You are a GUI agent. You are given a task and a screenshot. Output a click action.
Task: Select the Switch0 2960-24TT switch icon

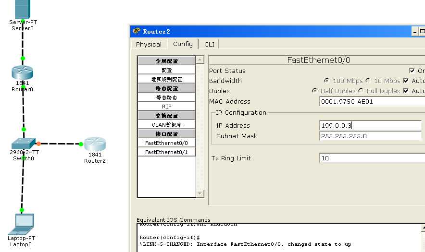[23, 144]
